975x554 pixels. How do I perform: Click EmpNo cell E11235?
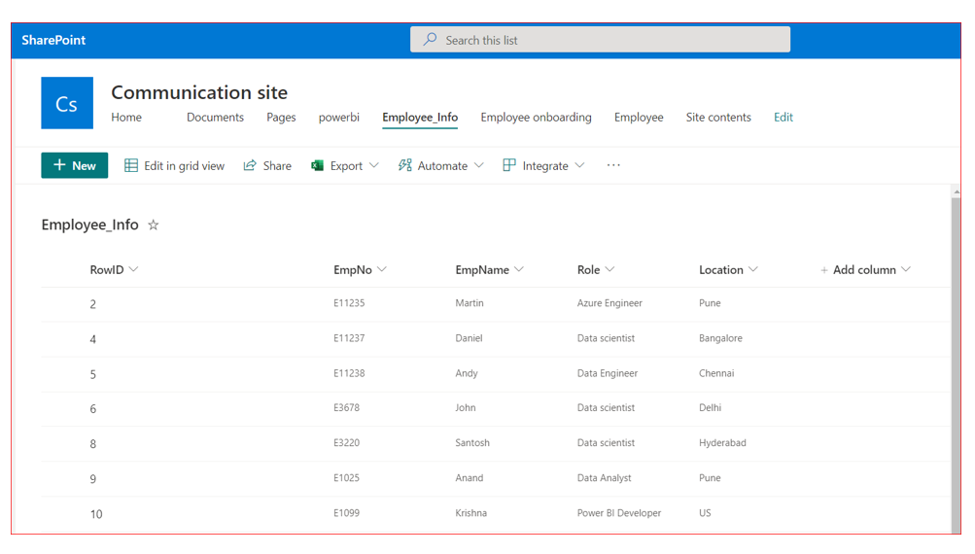point(349,303)
